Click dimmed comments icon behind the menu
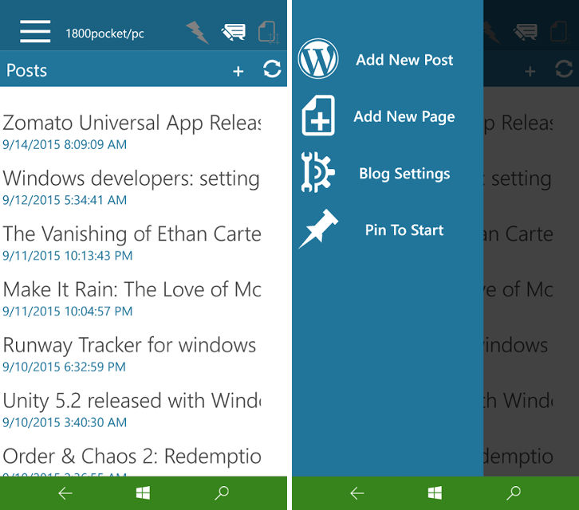 tap(526, 32)
